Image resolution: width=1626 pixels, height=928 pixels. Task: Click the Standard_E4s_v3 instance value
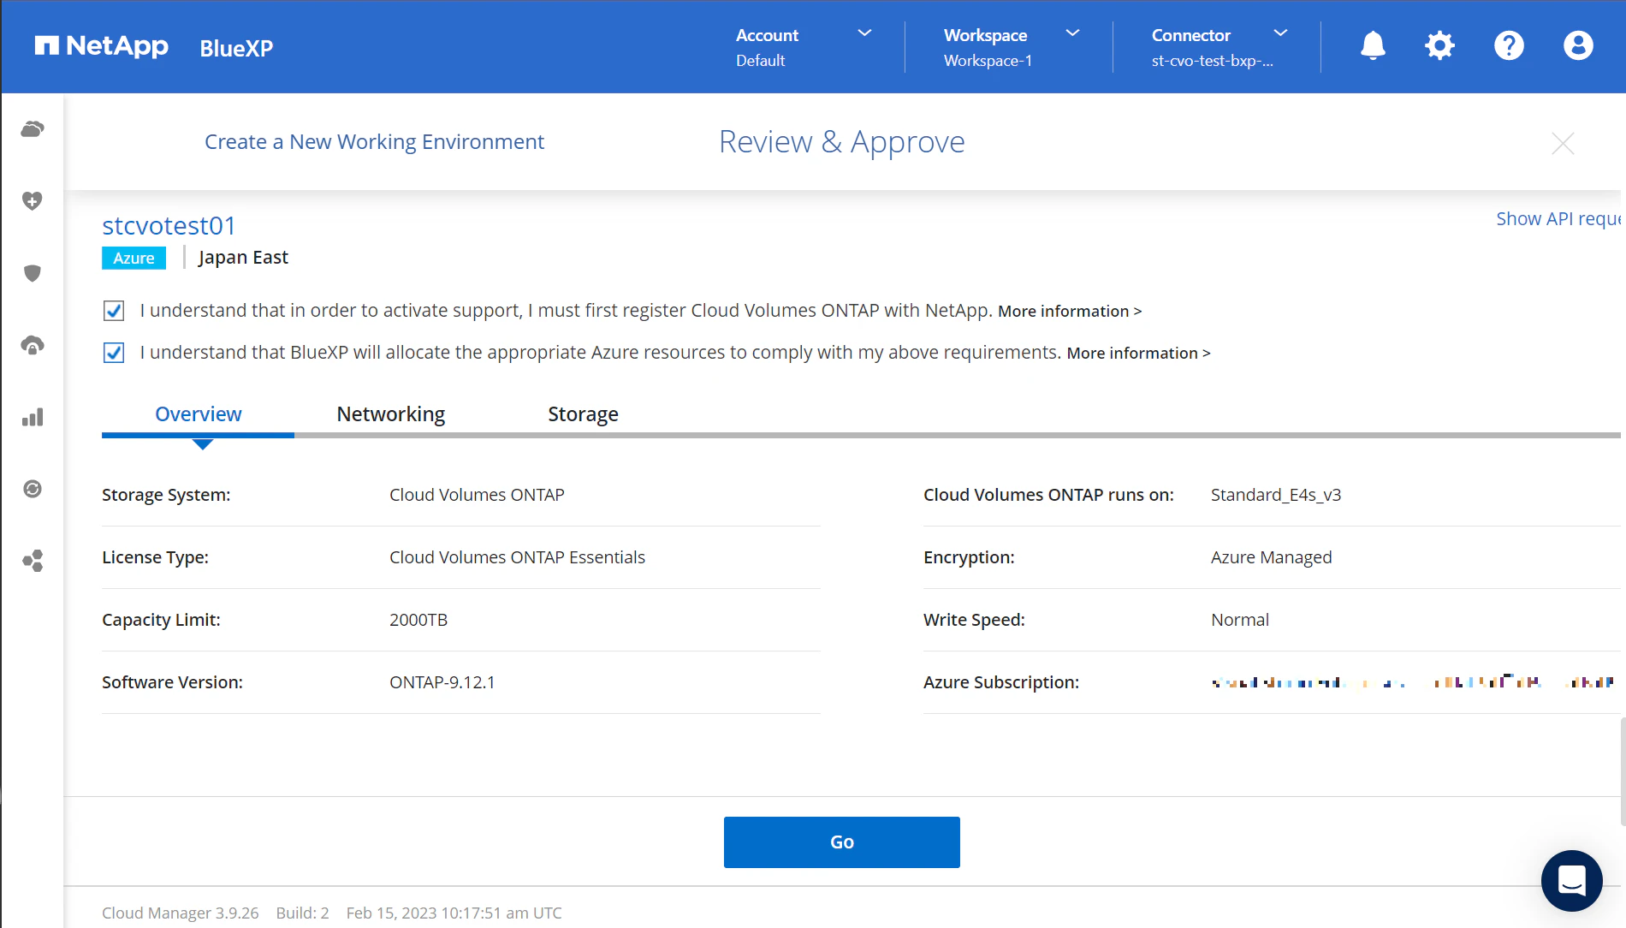coord(1276,495)
